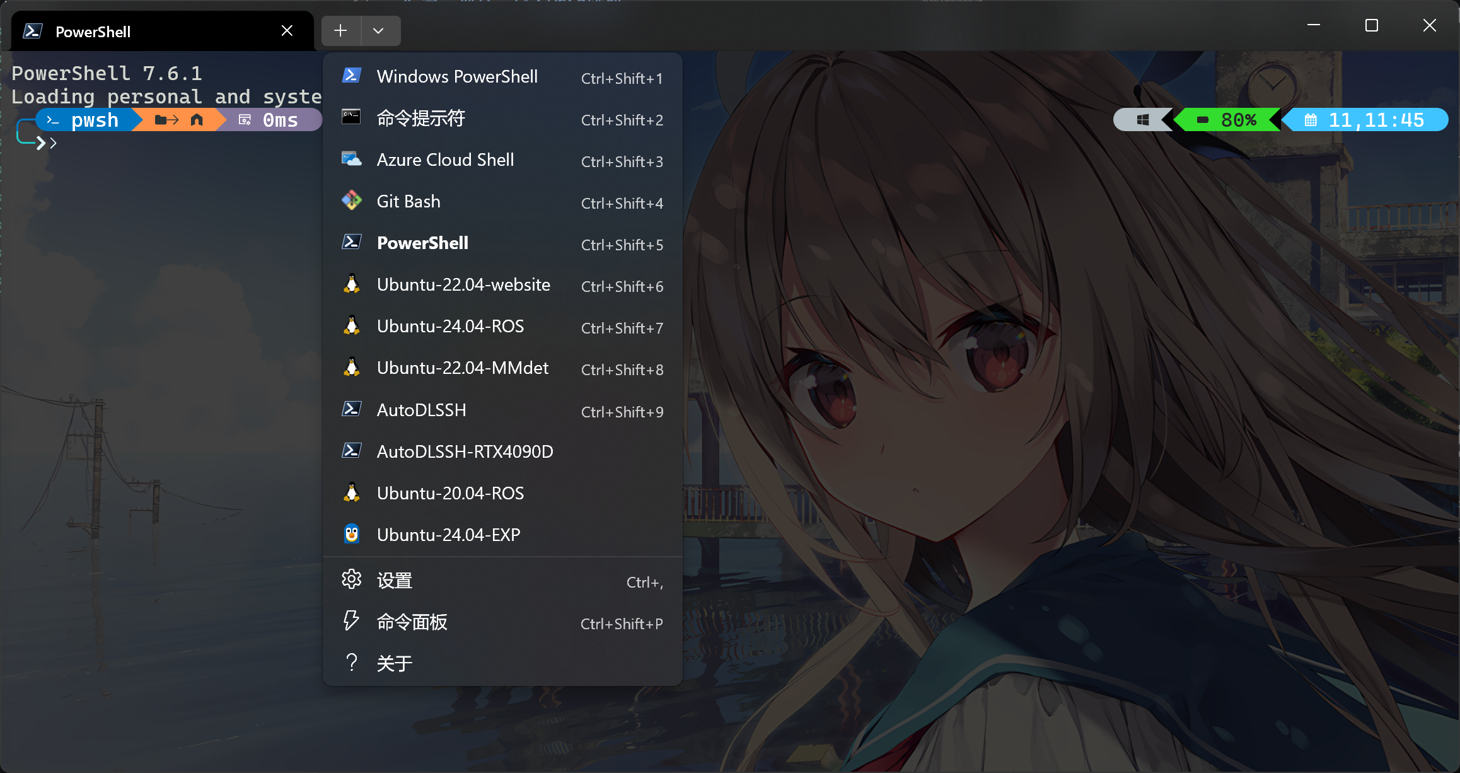Click the calendar icon in the time segment
Viewport: 1460px width, 773px height.
pos(1311,120)
